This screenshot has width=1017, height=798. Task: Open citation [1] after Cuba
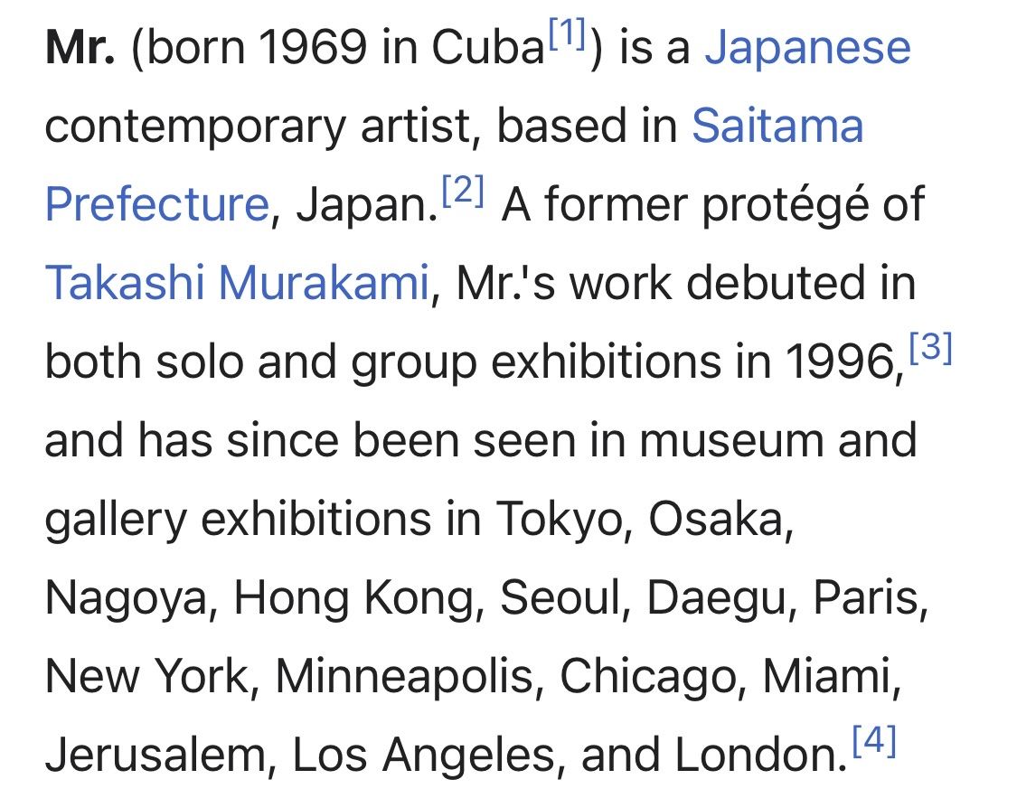click(567, 33)
